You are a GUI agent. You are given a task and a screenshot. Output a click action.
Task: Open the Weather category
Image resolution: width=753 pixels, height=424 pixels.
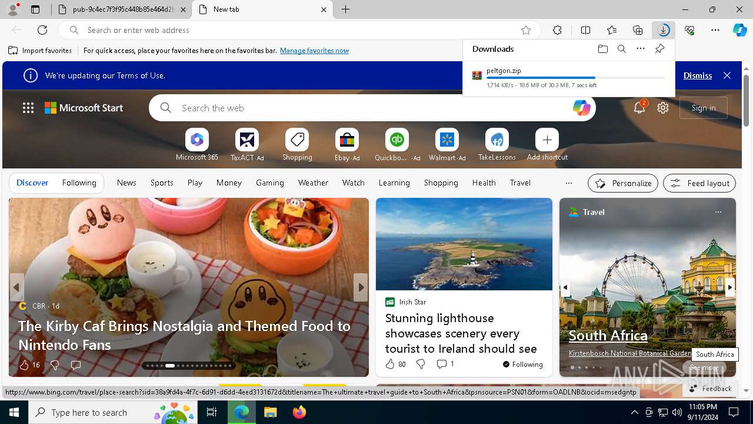point(313,183)
